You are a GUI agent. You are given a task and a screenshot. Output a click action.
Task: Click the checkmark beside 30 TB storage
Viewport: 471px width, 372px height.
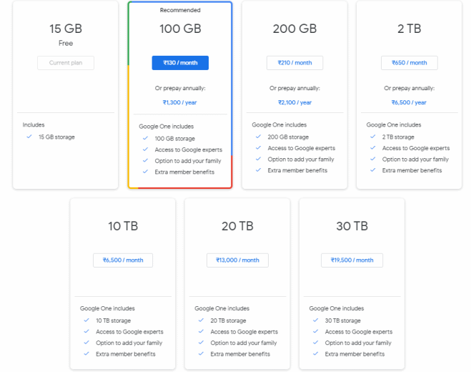[x=315, y=320]
